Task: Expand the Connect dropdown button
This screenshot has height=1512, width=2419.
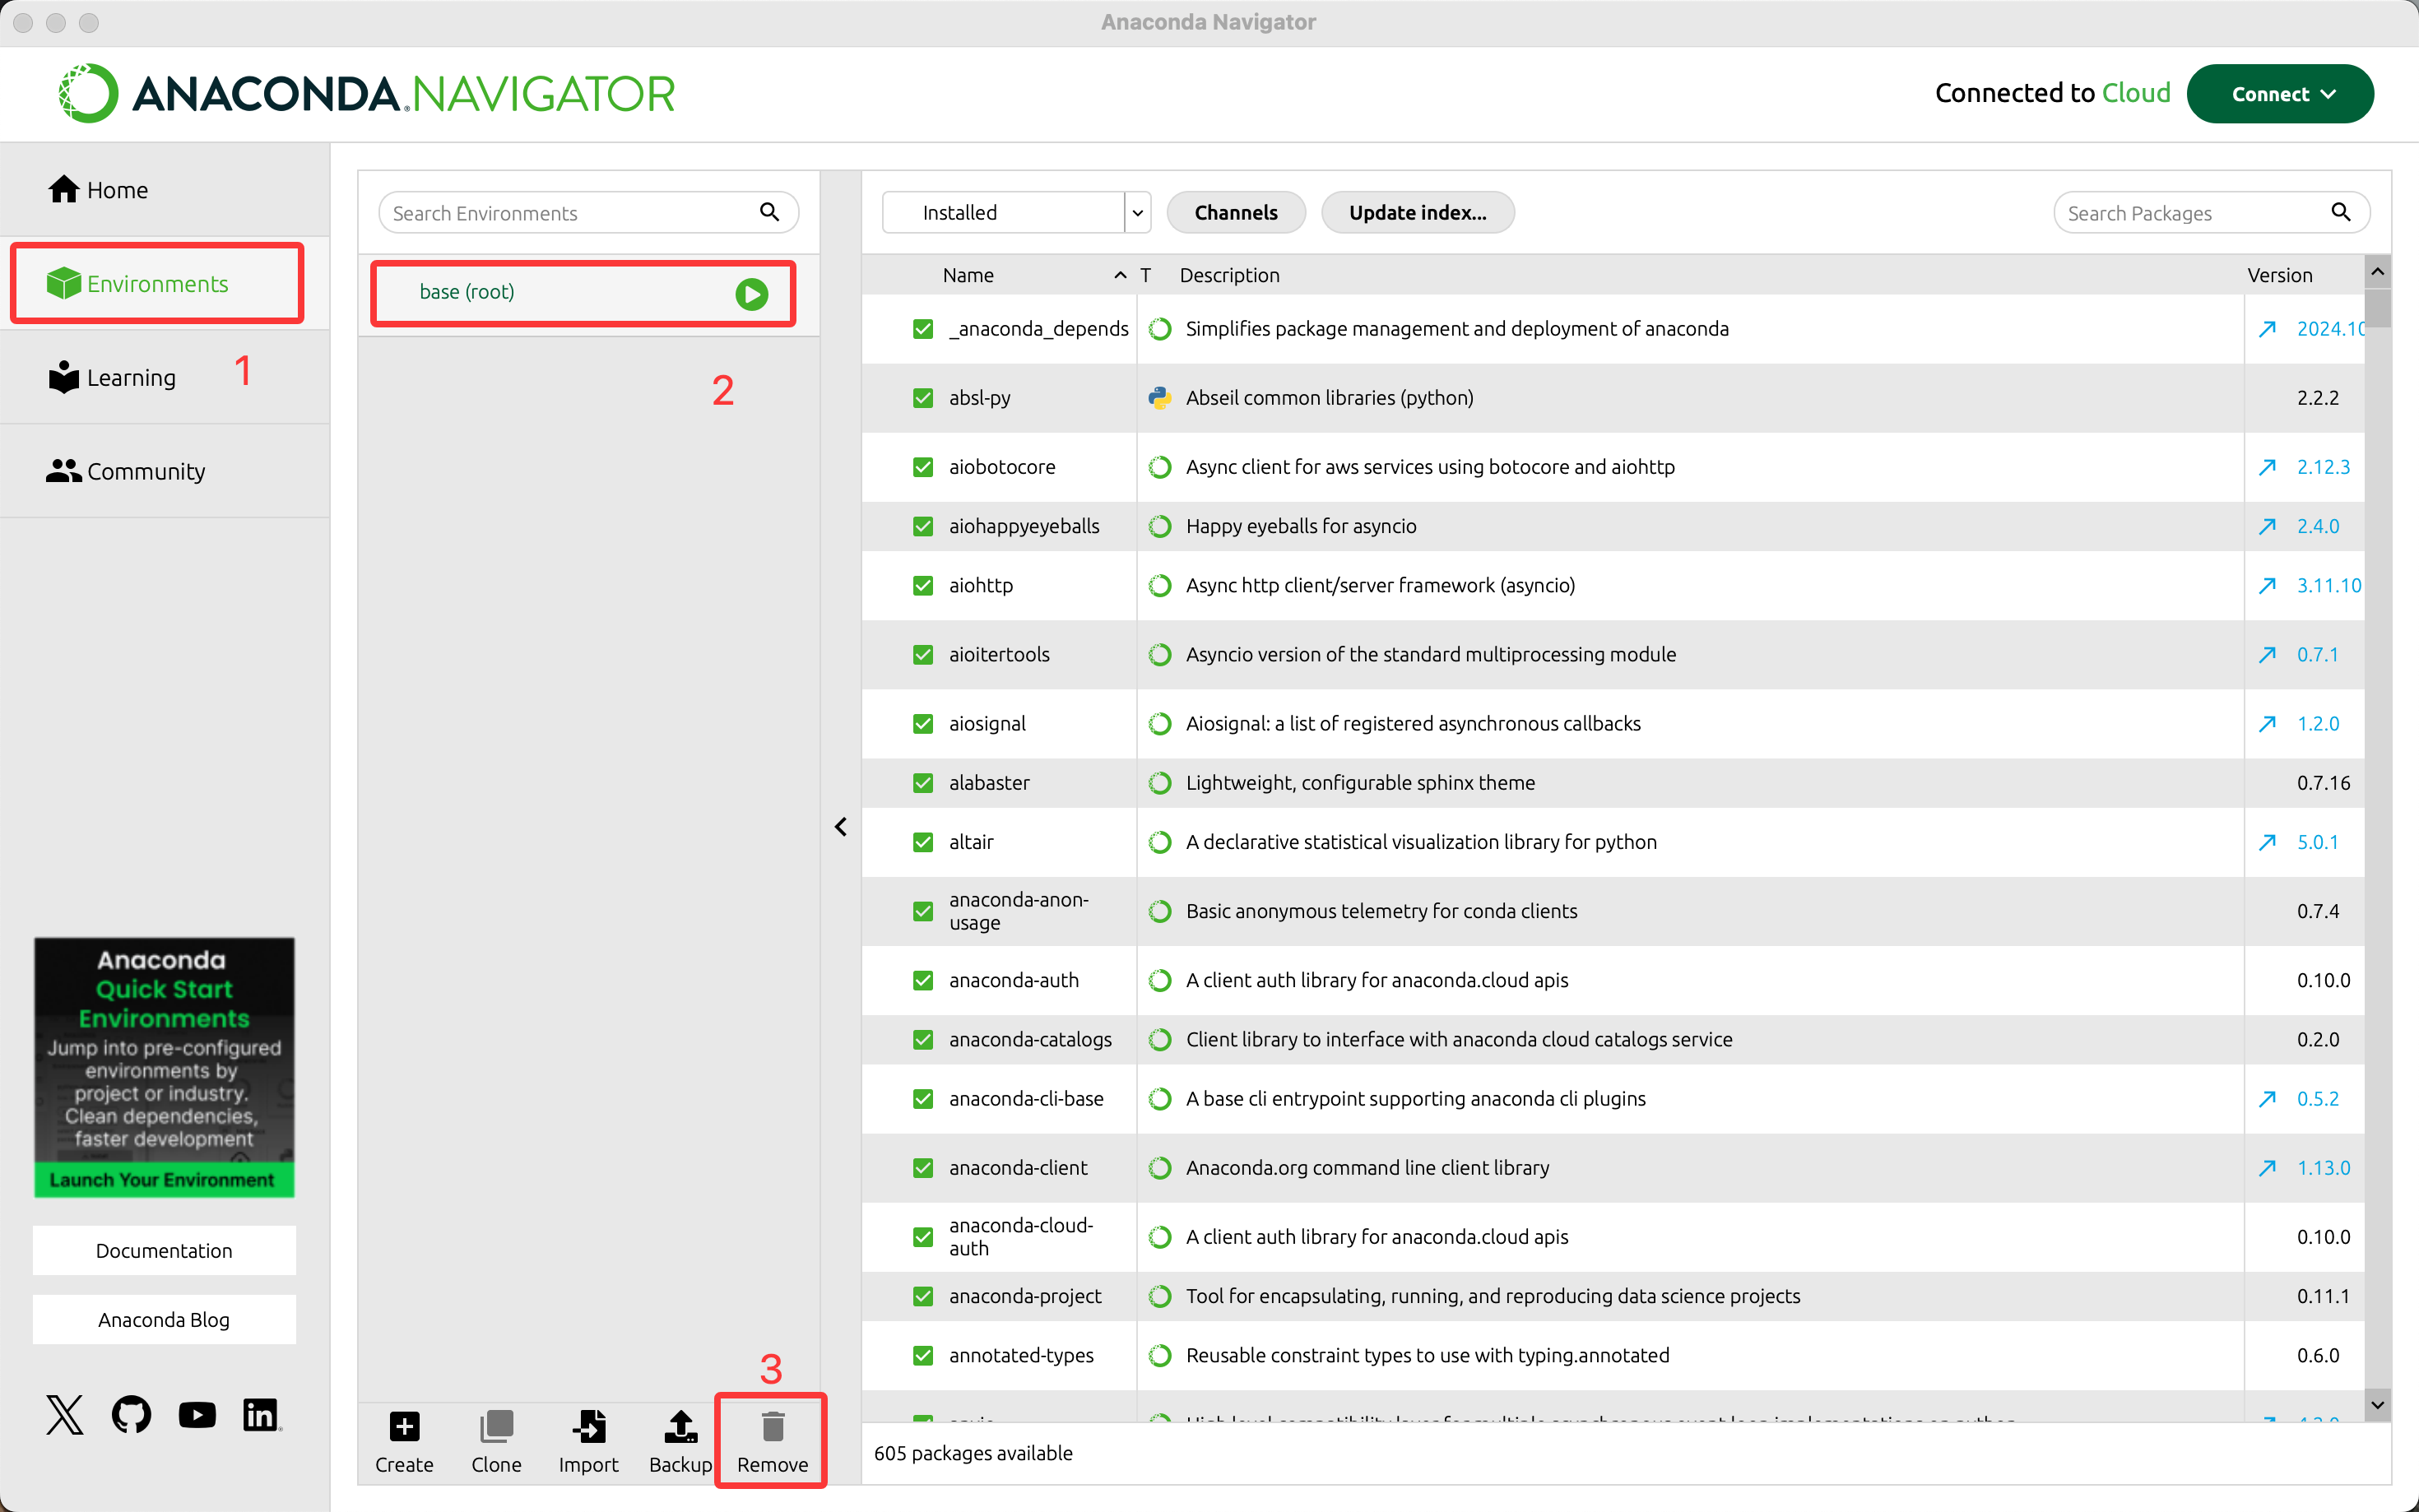Action: (x=2279, y=94)
